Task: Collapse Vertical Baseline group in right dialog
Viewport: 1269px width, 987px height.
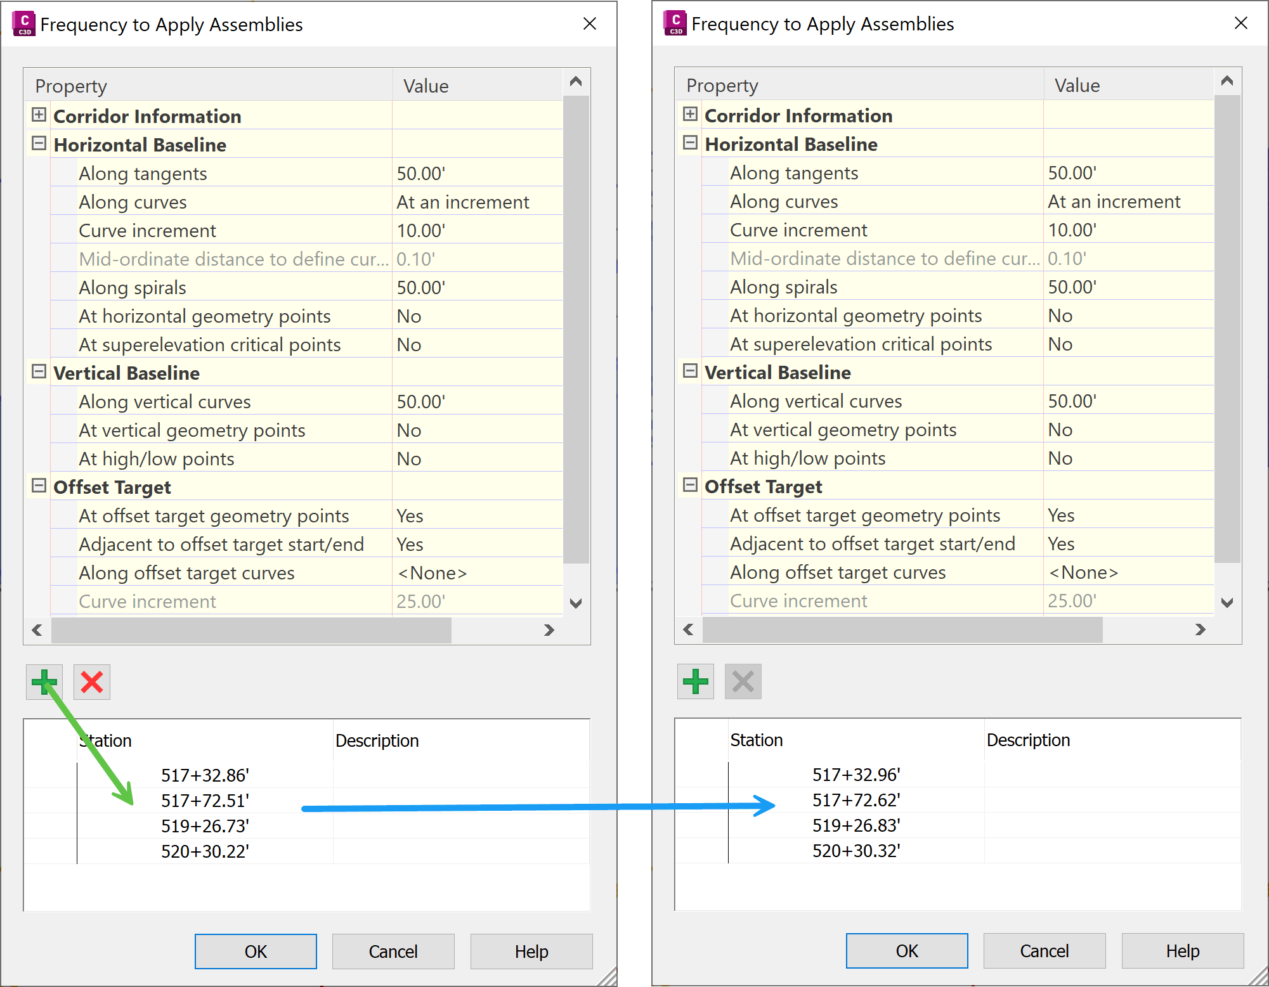Action: 690,371
